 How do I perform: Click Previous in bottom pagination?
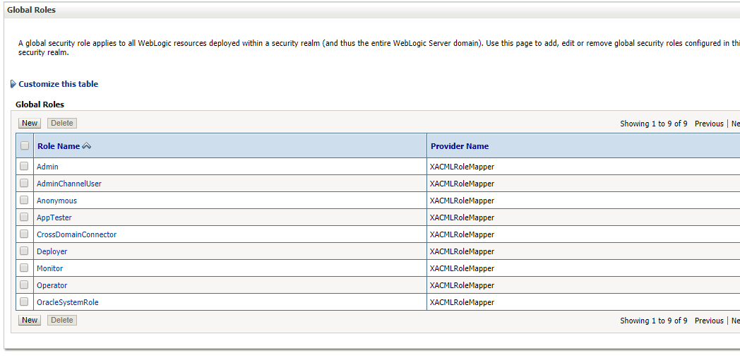tap(709, 321)
